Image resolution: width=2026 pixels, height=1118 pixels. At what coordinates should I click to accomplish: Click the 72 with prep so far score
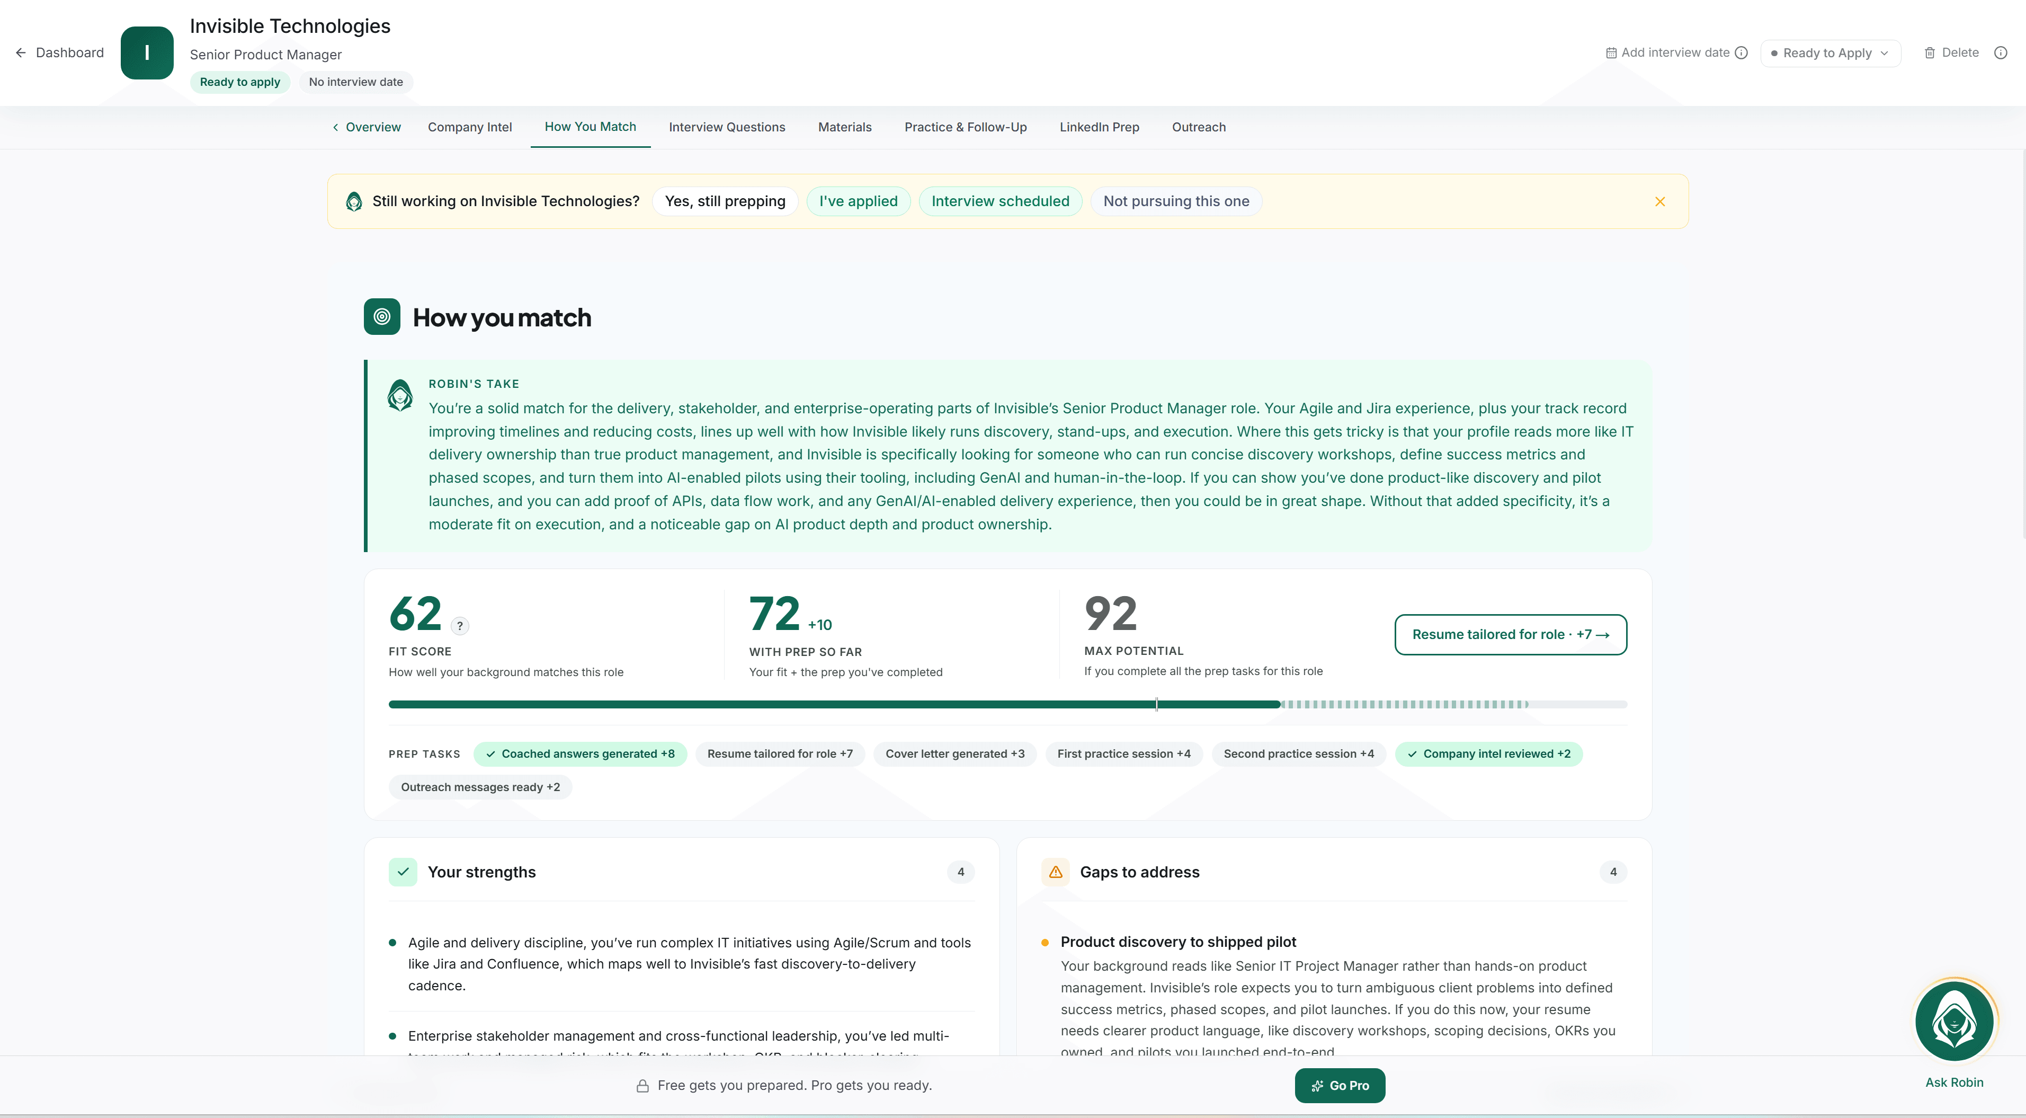point(775,614)
